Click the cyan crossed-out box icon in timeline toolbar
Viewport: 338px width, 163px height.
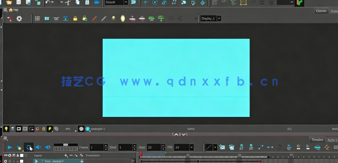[x=222, y=147]
